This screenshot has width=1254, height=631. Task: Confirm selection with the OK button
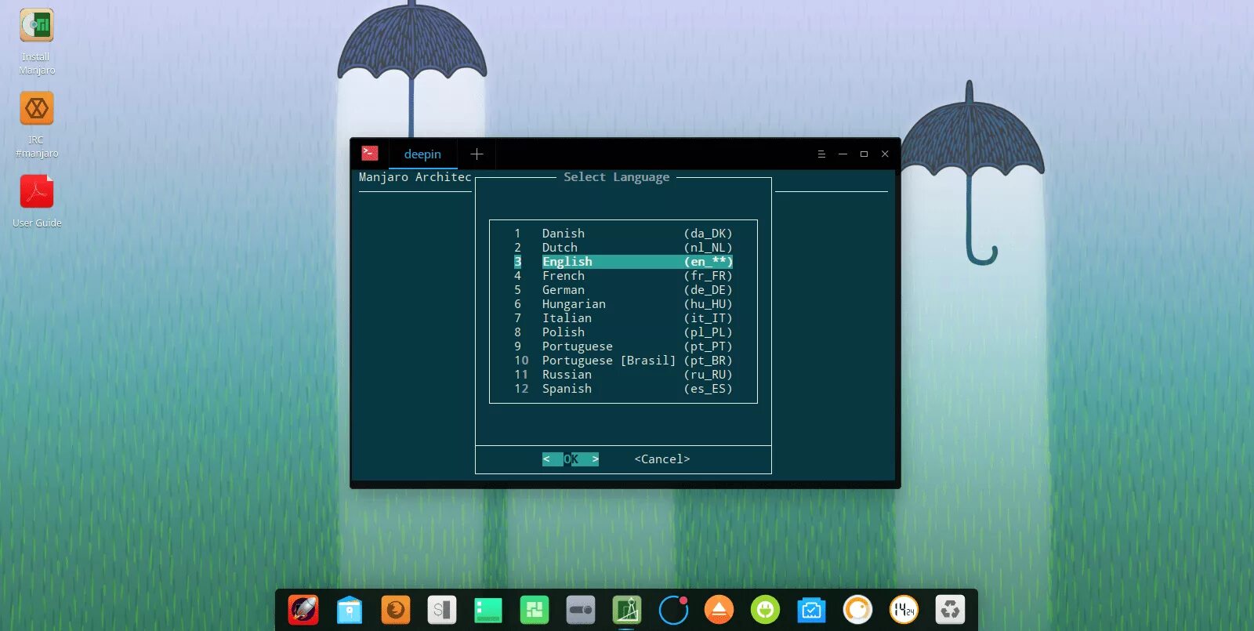(571, 459)
